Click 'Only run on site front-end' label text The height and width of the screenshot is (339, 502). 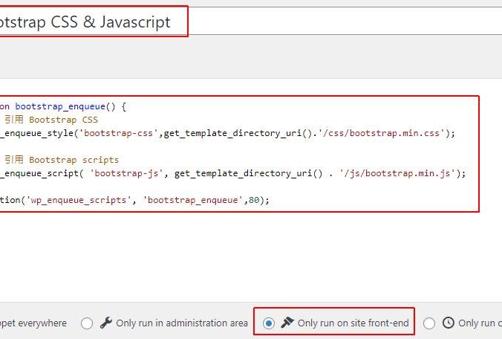[353, 323]
